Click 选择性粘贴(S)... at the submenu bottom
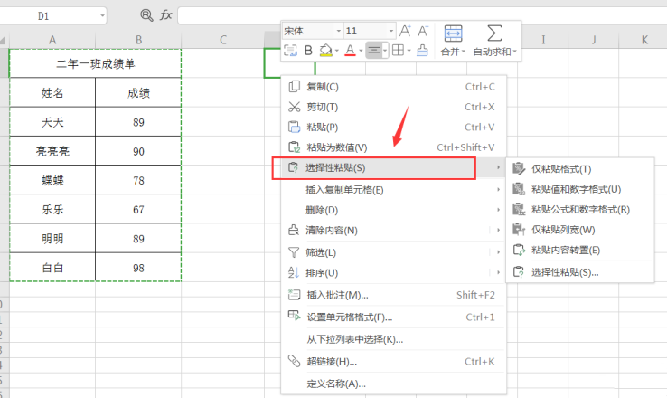Screen dimensions: 667x398 (x=580, y=272)
